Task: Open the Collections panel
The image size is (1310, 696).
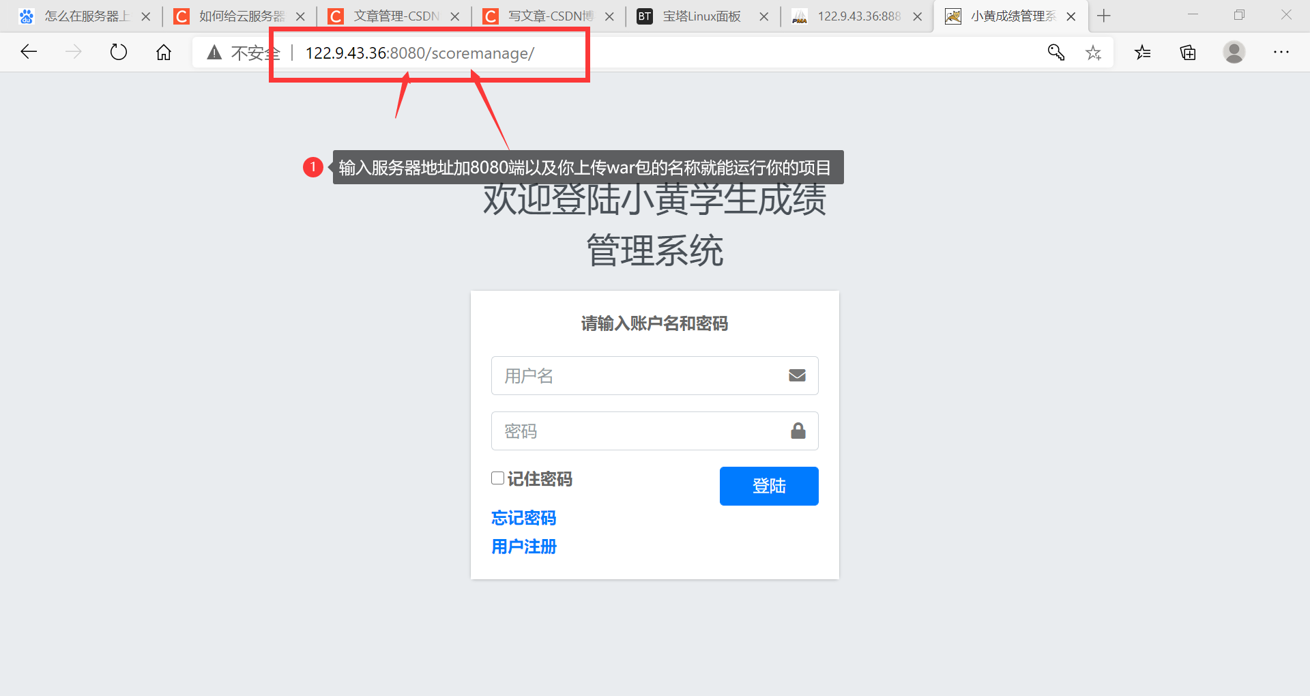Action: [x=1187, y=52]
